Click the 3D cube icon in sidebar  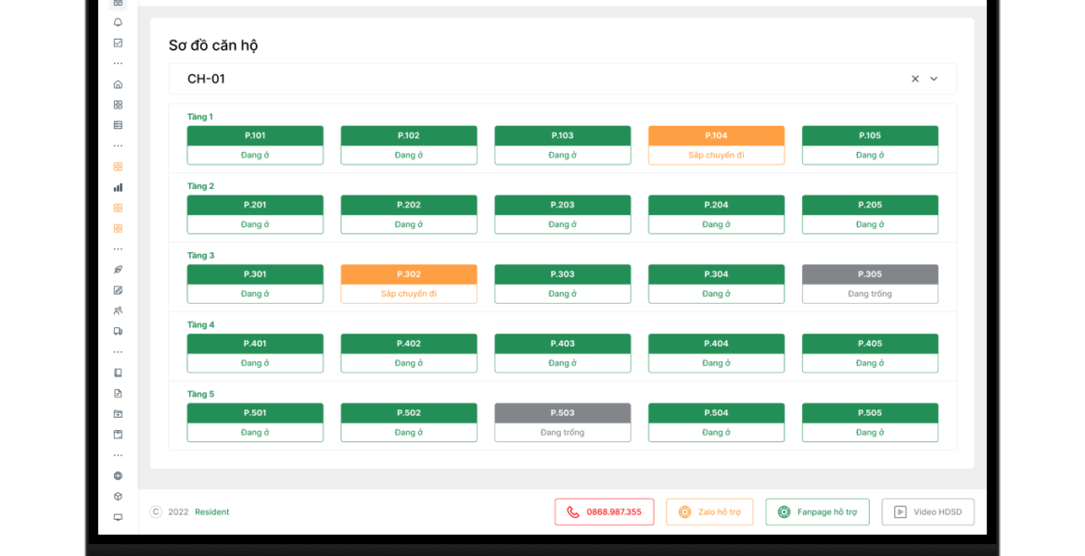[118, 497]
